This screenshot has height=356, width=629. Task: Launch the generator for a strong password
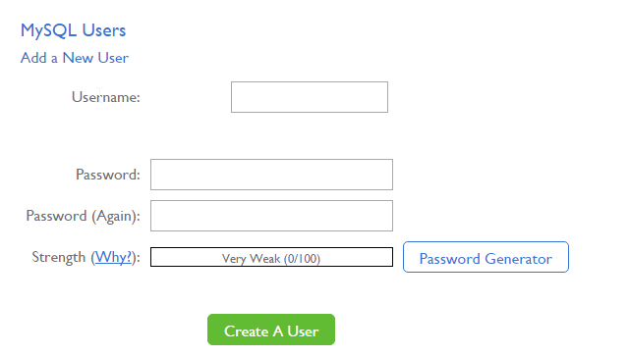tap(486, 257)
